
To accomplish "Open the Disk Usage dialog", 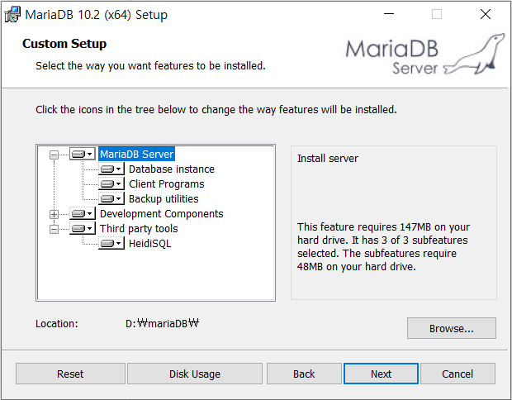I will click(x=195, y=374).
